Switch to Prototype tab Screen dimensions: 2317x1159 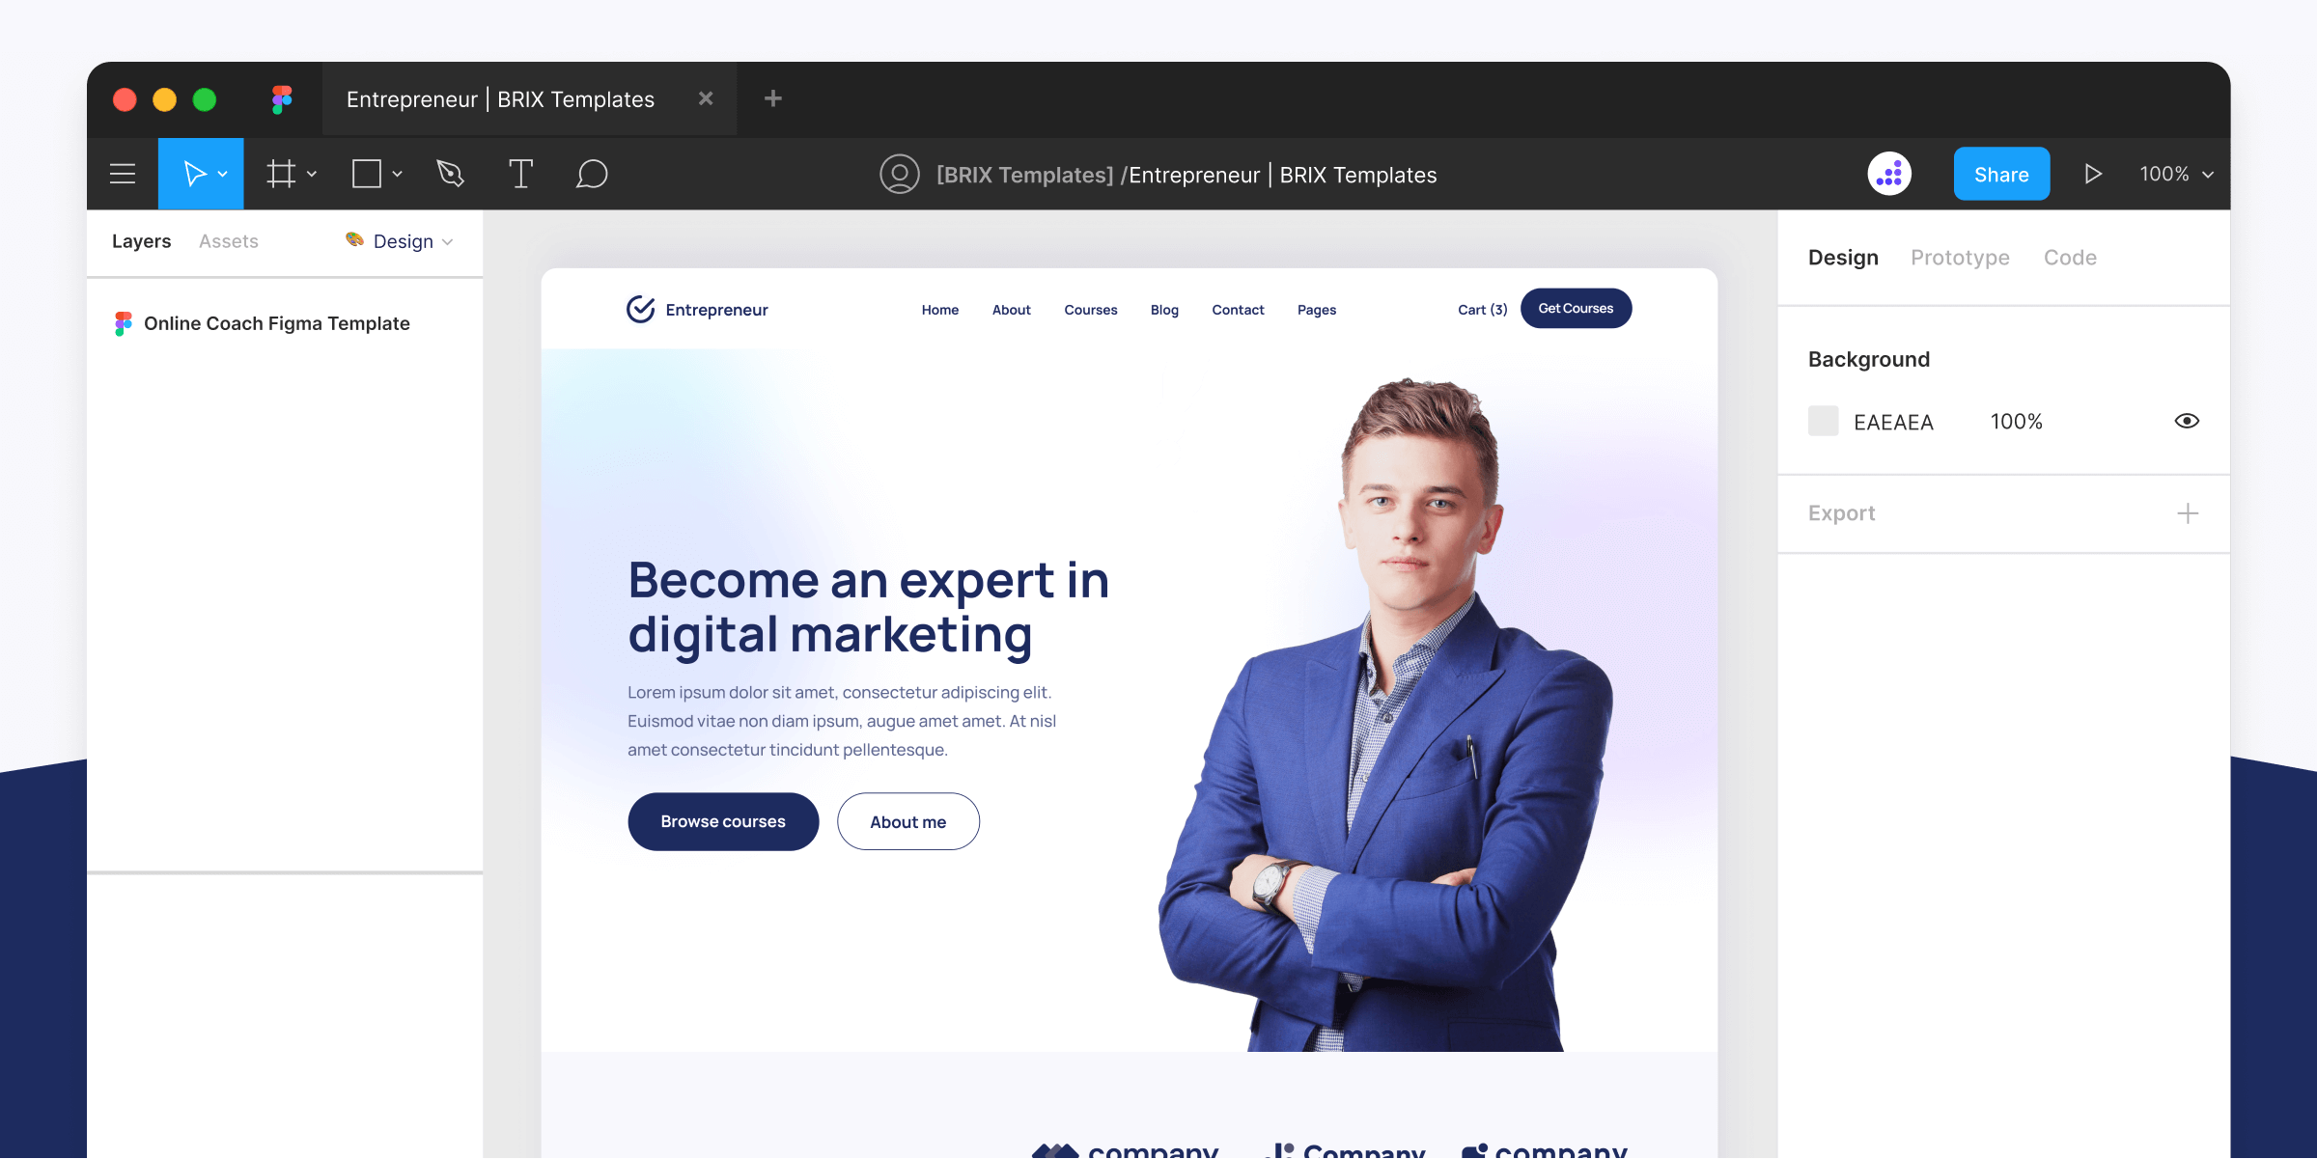pyautogui.click(x=1959, y=256)
